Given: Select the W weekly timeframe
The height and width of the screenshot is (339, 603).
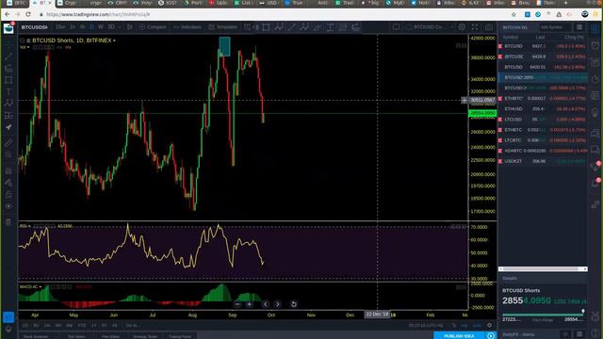Looking at the screenshot, I should (x=101, y=27).
